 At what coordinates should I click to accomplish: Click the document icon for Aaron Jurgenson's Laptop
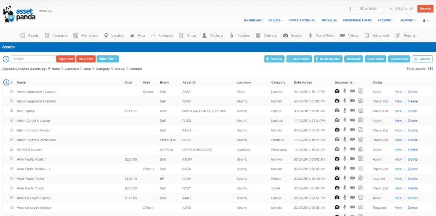(361, 91)
